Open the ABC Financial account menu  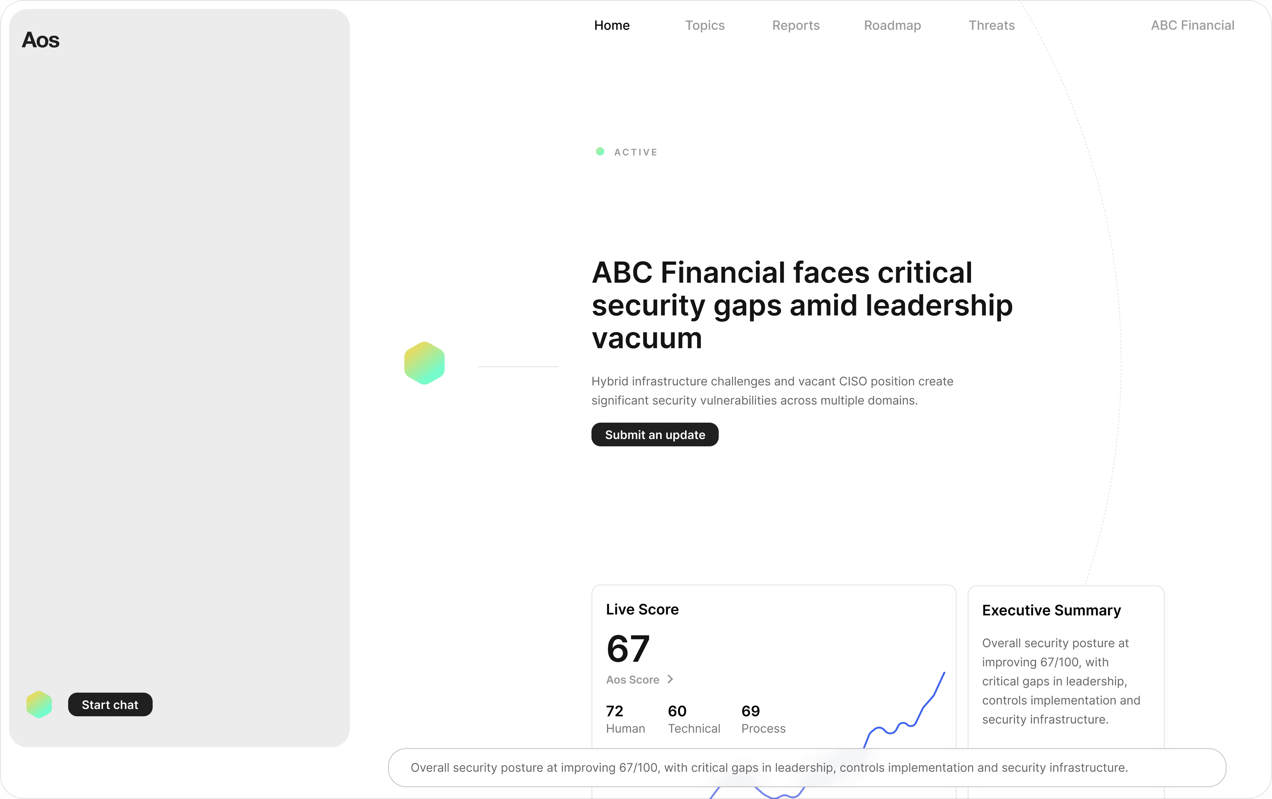[x=1192, y=25]
